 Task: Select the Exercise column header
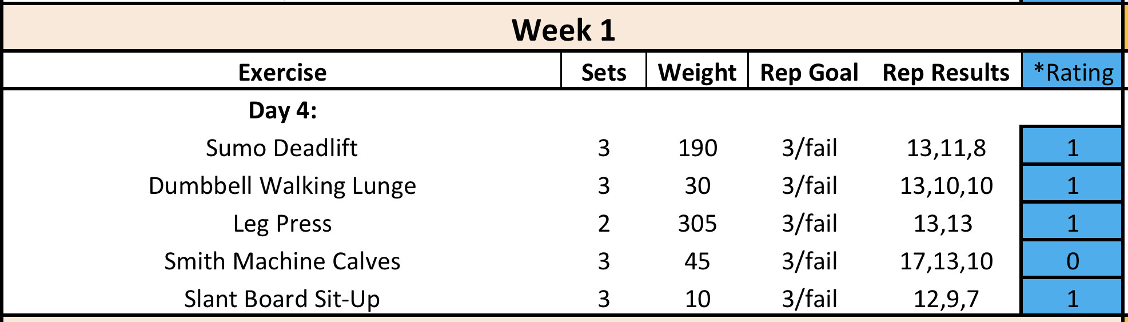click(x=282, y=73)
